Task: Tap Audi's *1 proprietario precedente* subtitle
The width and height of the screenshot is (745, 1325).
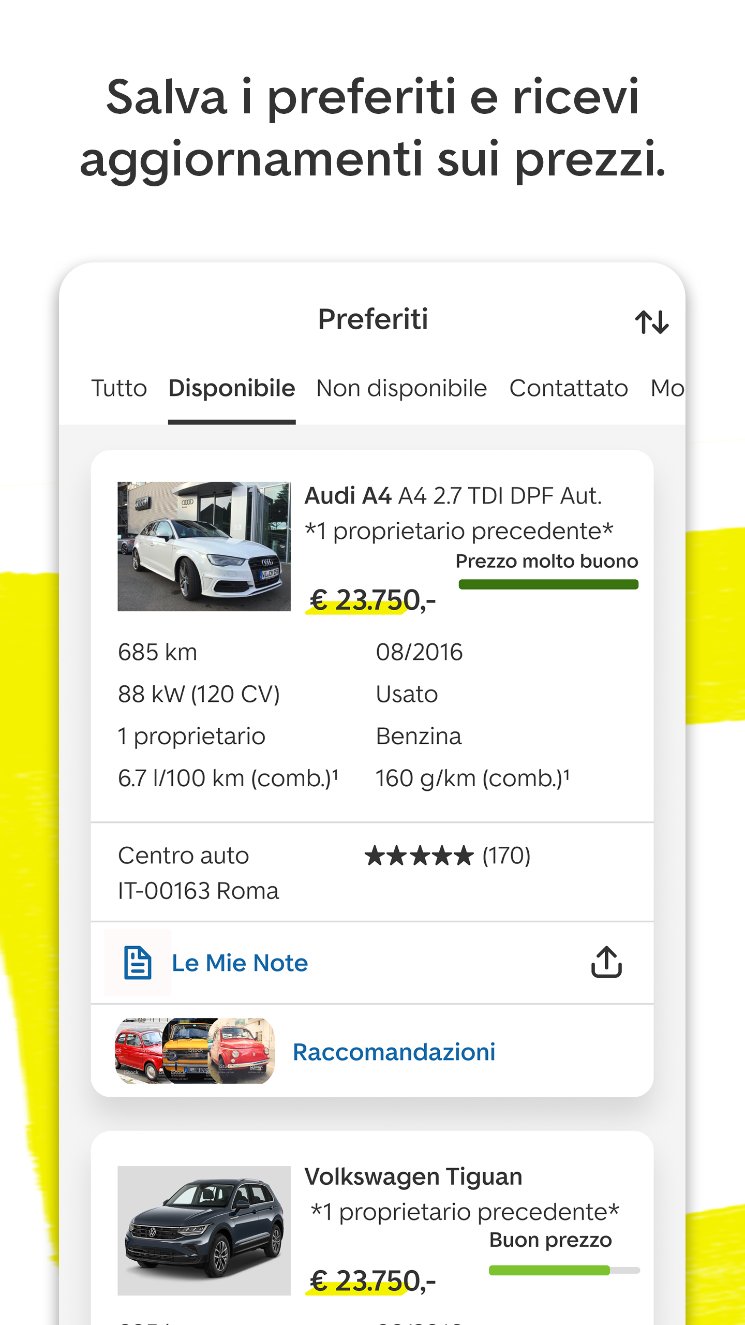Action: (x=459, y=531)
